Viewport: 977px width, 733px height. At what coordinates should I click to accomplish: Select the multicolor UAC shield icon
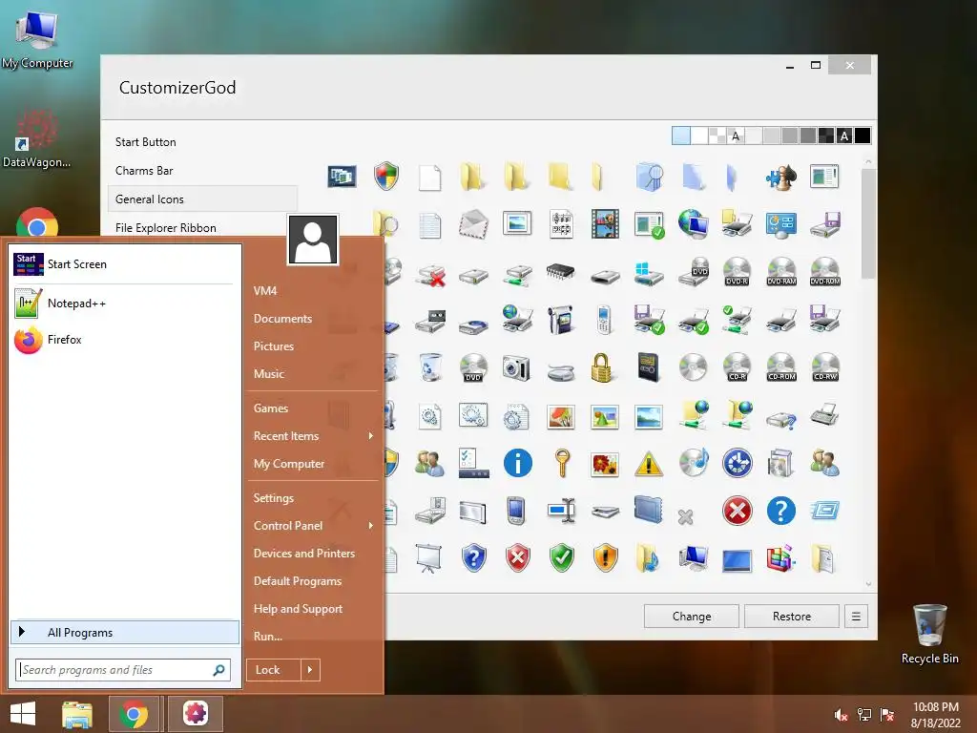[386, 177]
